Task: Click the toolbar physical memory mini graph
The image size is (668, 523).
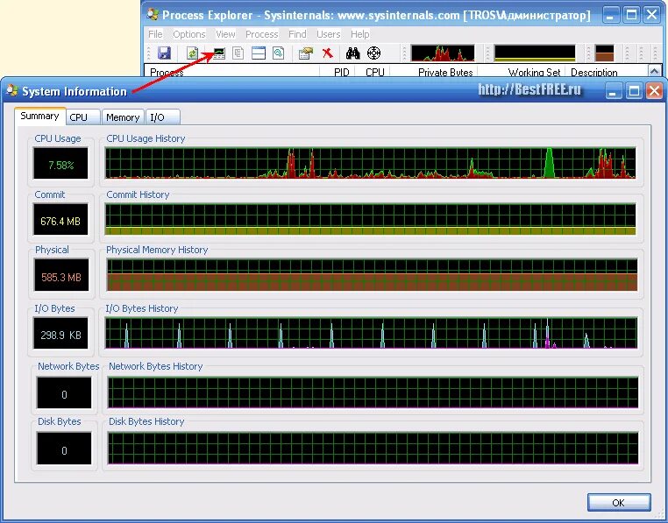Action: point(604,53)
